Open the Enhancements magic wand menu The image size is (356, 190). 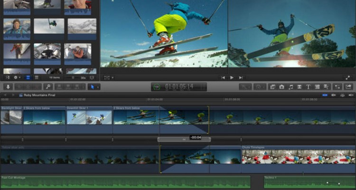tap(245, 87)
